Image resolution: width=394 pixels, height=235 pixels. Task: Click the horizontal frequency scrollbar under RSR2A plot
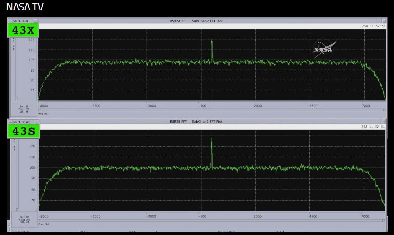point(211,110)
